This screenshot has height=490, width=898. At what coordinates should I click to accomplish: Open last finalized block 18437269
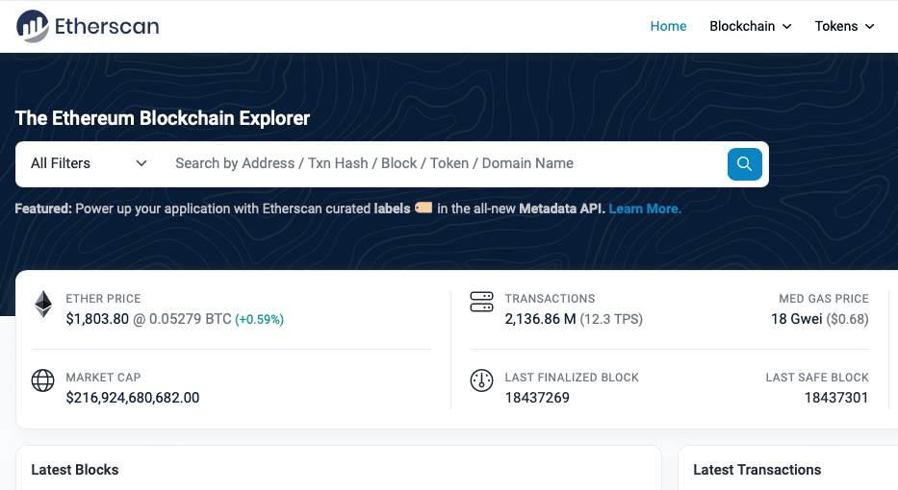537,398
